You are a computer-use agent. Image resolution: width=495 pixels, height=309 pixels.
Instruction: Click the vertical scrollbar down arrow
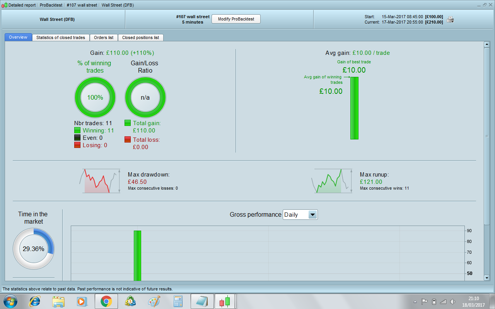[x=486, y=277]
